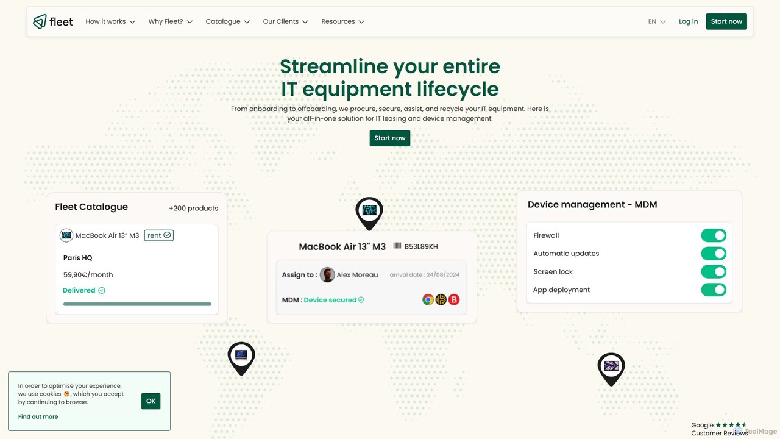Click the check icon inside the rent badge
This screenshot has width=780, height=439.
coord(167,235)
